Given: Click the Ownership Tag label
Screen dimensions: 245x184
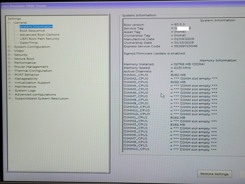Looking at the screenshot, I should click(x=137, y=35).
